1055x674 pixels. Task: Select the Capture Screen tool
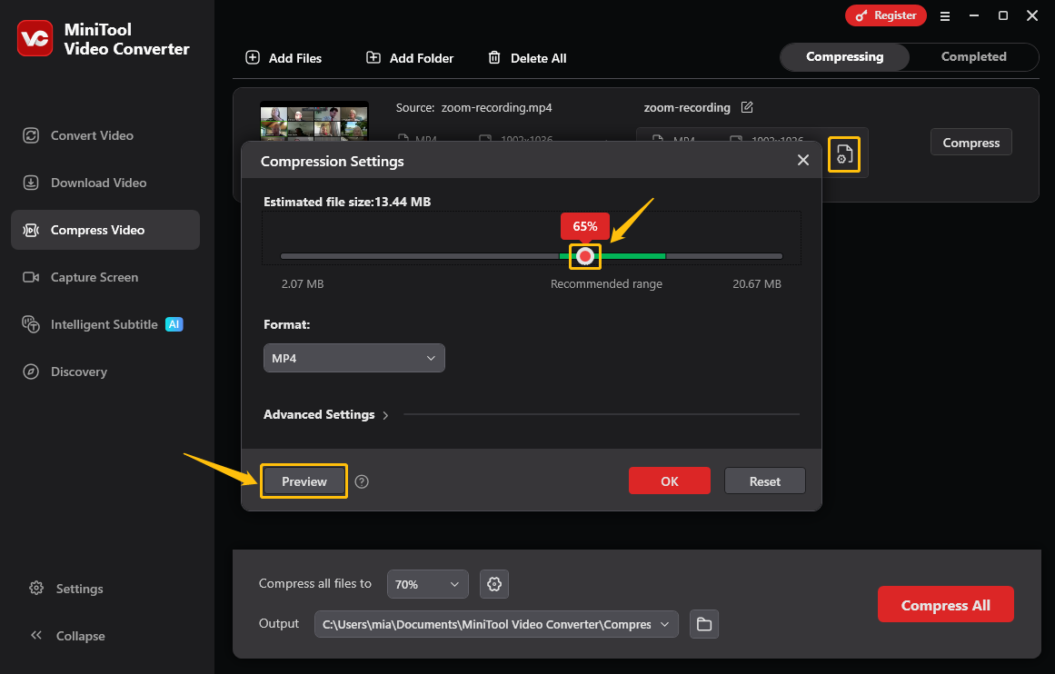pyautogui.click(x=93, y=276)
